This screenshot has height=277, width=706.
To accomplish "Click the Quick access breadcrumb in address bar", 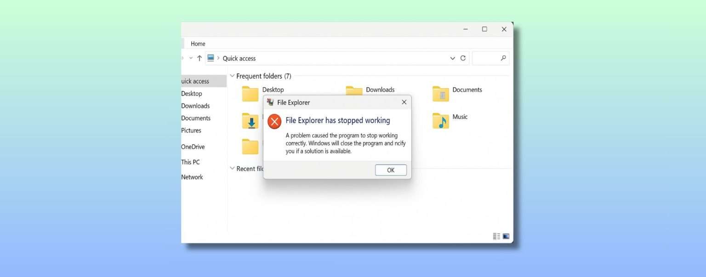I will tap(239, 58).
